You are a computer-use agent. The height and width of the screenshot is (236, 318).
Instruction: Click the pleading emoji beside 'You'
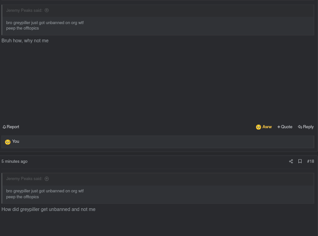(x=8, y=142)
